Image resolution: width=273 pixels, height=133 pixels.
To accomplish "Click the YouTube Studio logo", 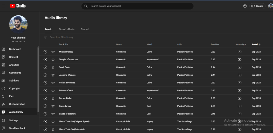I will (18, 6).
